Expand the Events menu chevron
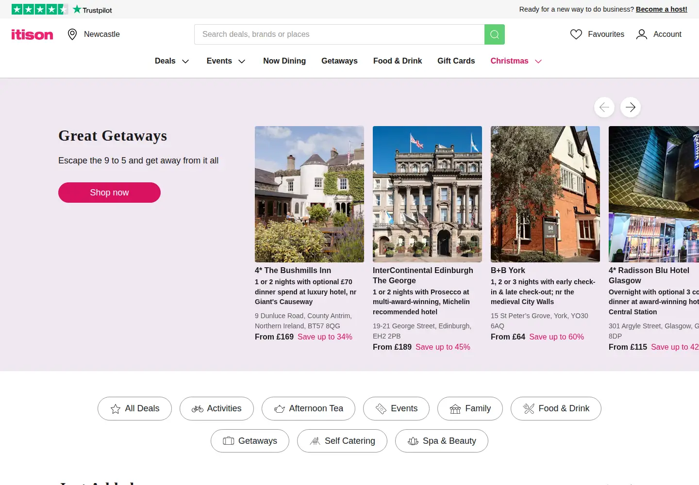Image resolution: width=699 pixels, height=485 pixels. [x=242, y=61]
